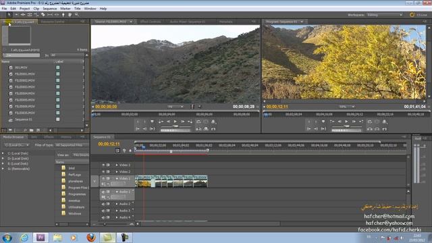Select the Ripple Edit tool

coord(23,15)
